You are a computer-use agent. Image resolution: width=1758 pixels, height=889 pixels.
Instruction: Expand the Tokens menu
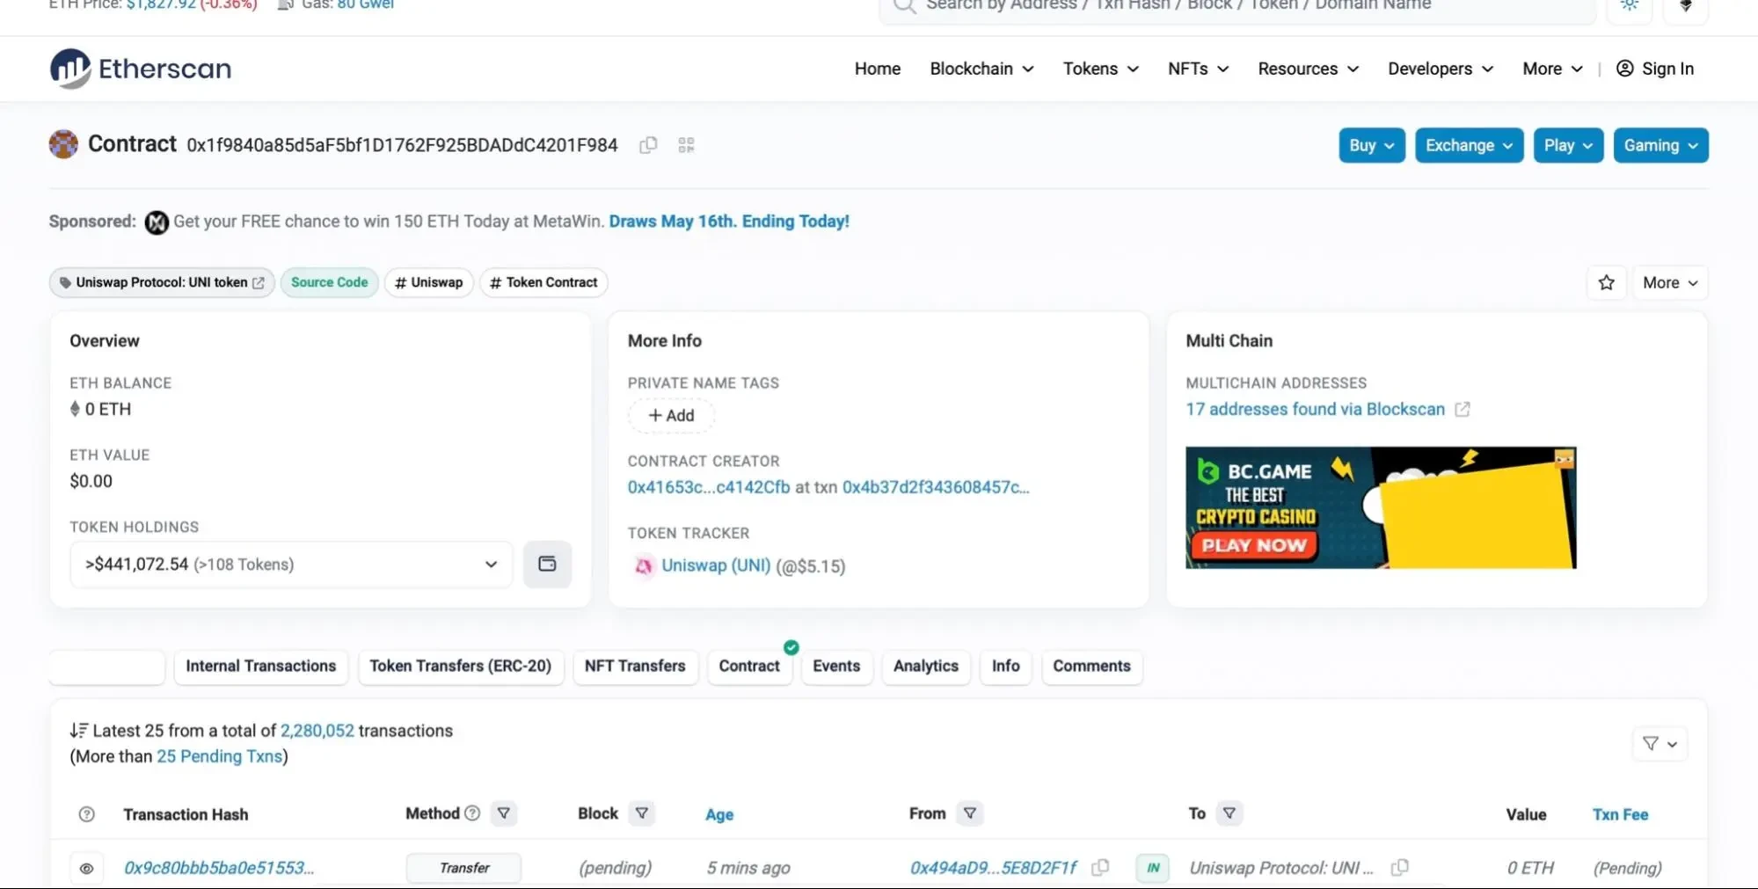pos(1100,69)
